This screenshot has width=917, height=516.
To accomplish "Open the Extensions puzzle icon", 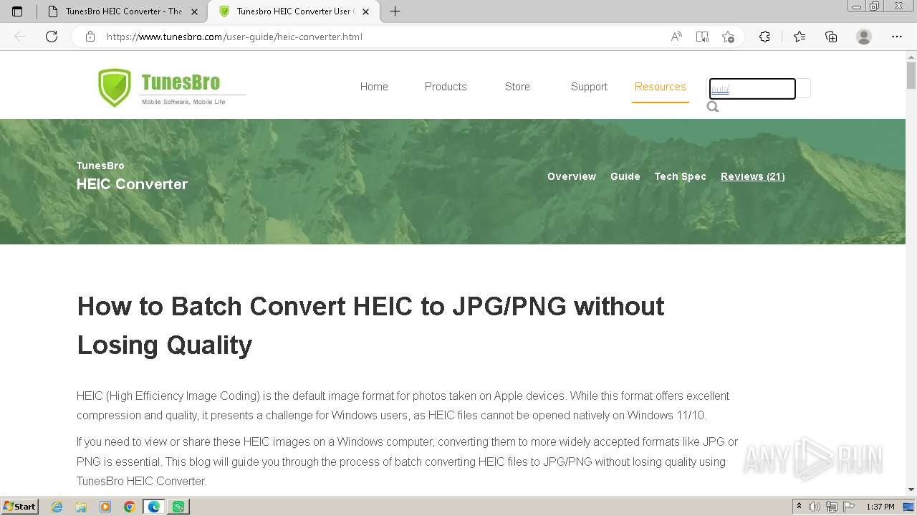I will click(764, 37).
